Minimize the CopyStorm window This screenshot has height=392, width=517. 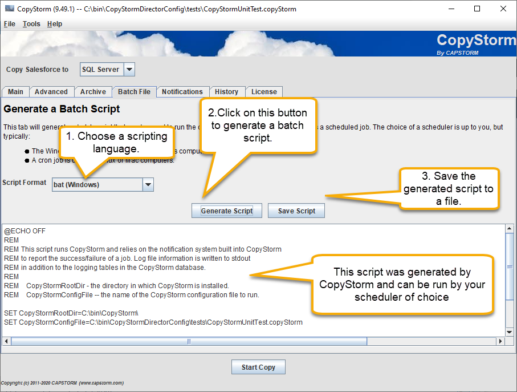tap(451, 9)
